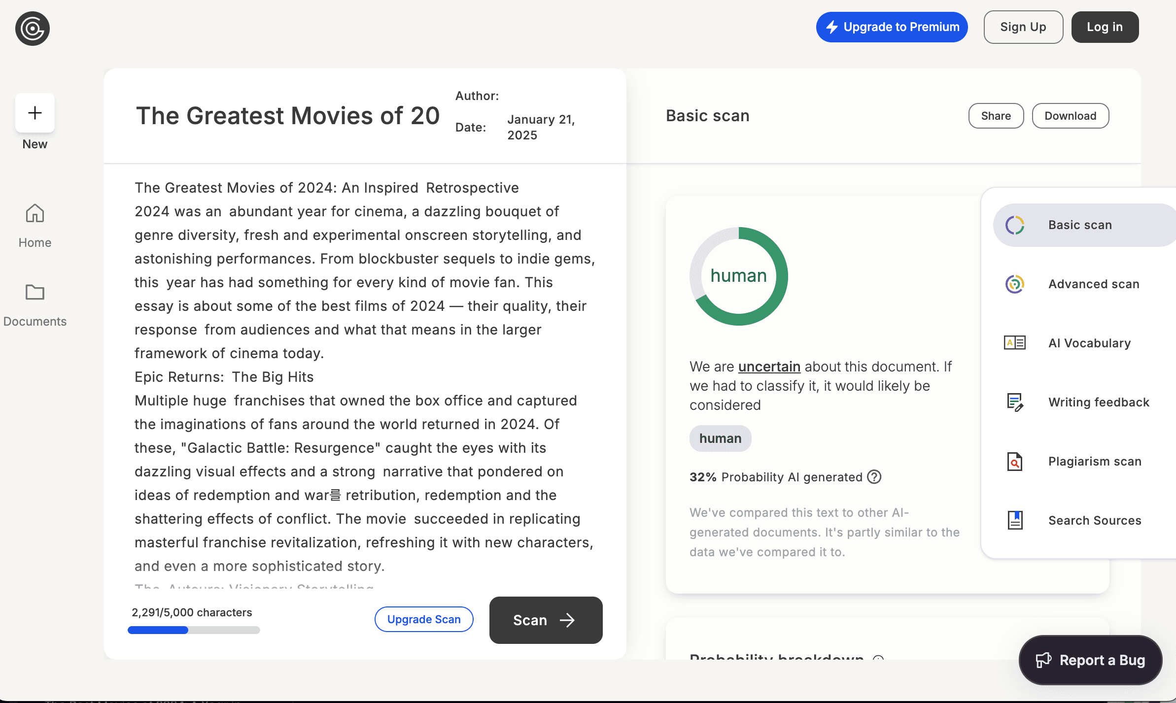
Task: Click the Plagiarism scan icon
Action: tap(1014, 462)
